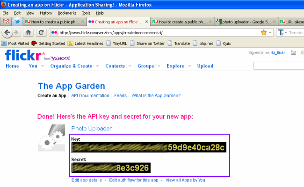This screenshot has height=187, width=304.
Task: Open the php.net bookmark
Action: (203, 43)
